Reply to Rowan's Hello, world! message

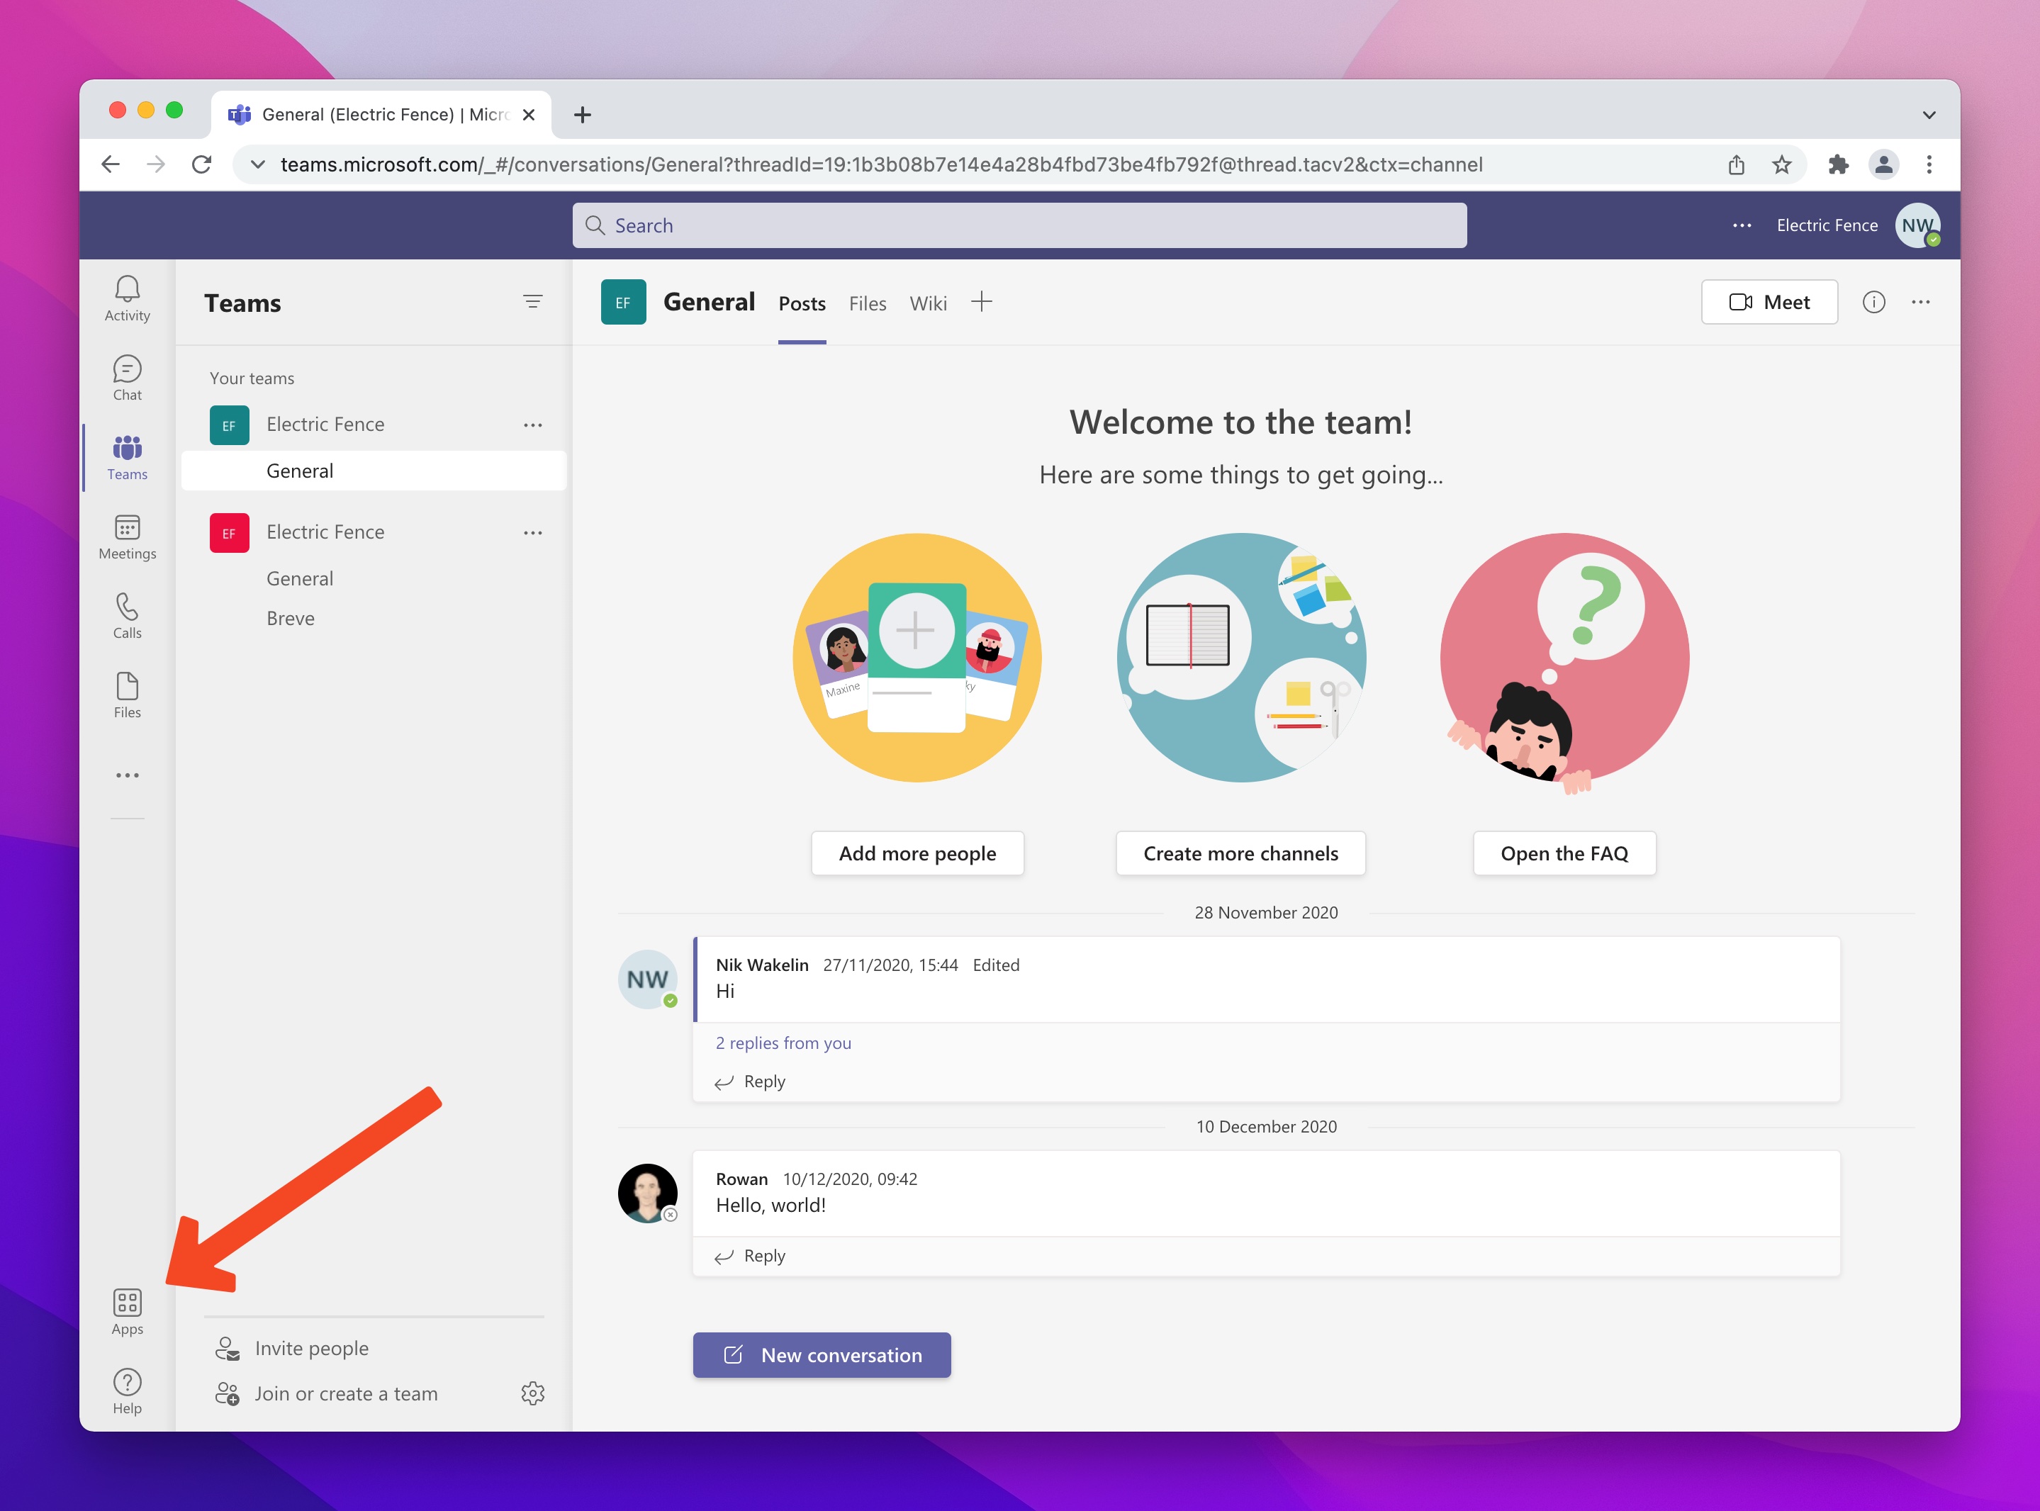click(750, 1256)
